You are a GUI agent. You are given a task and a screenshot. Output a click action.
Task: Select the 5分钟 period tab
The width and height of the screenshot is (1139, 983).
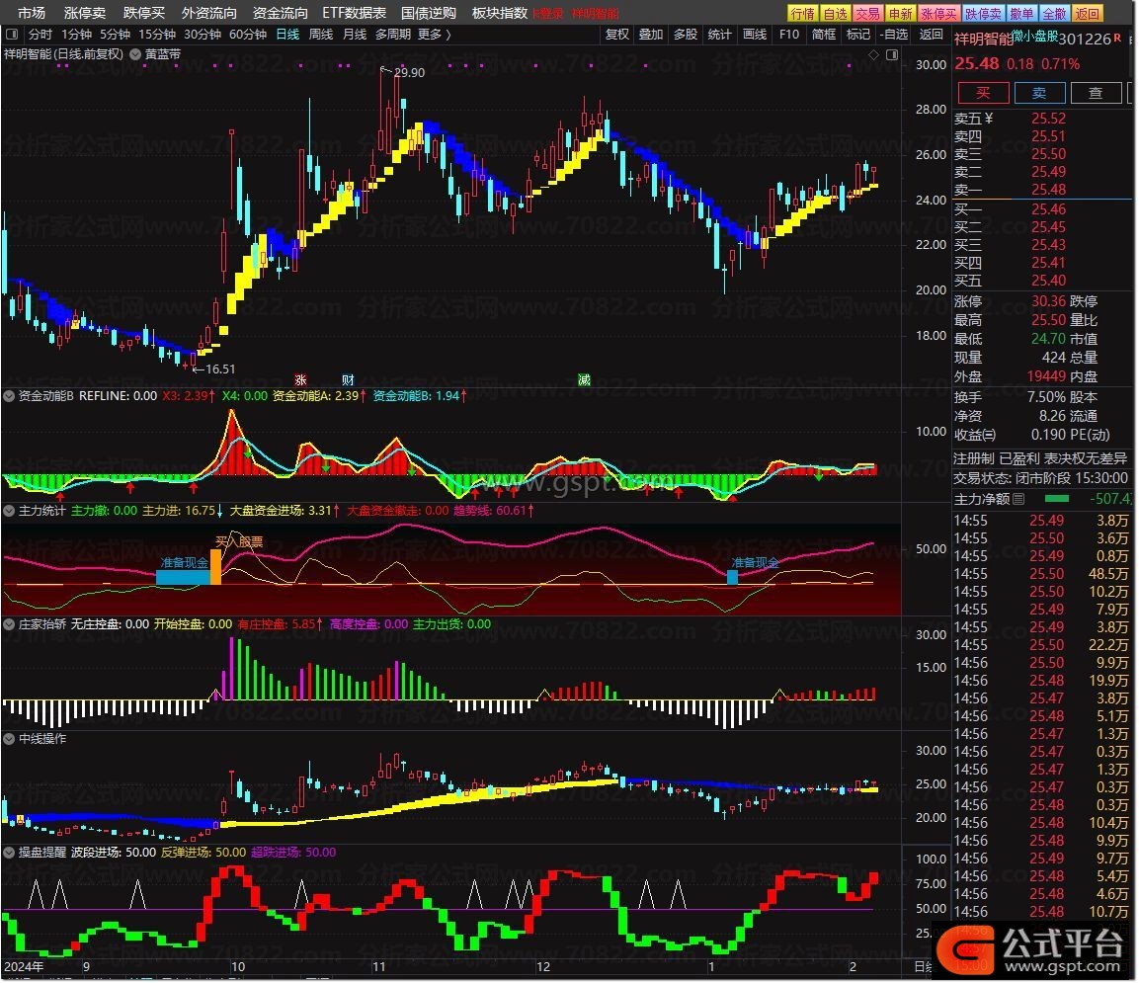(115, 35)
